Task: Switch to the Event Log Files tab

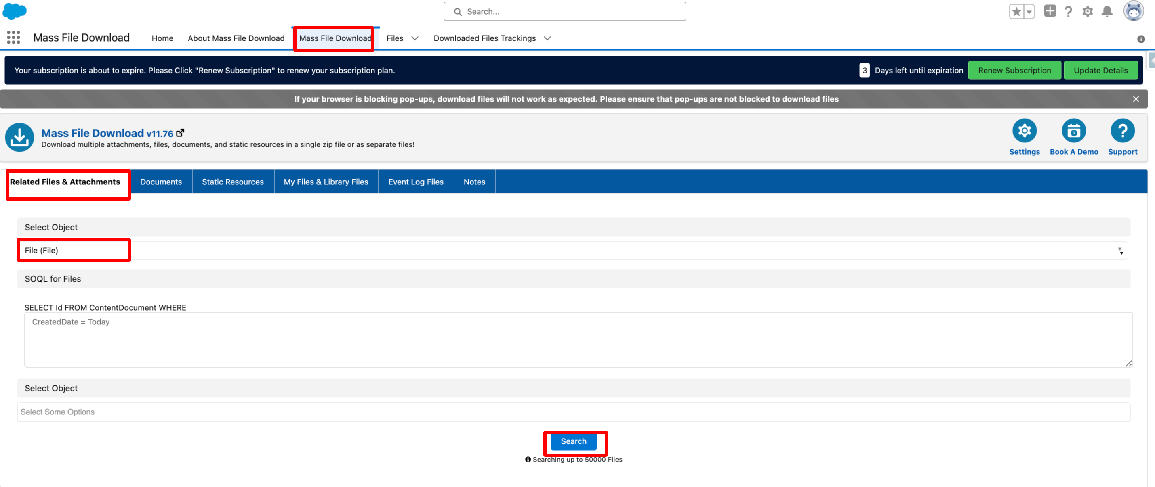Action: [416, 182]
